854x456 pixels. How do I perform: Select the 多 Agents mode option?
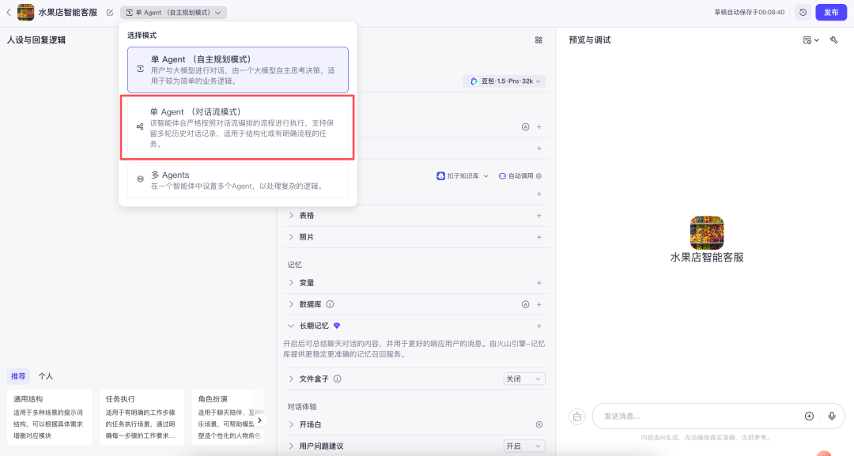click(238, 180)
